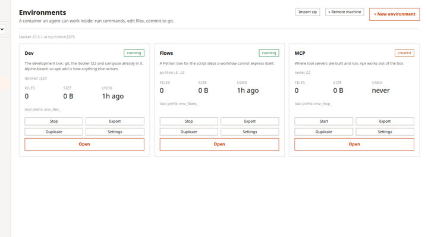Click the Flows card description text
The image size is (428, 237).
217,64
